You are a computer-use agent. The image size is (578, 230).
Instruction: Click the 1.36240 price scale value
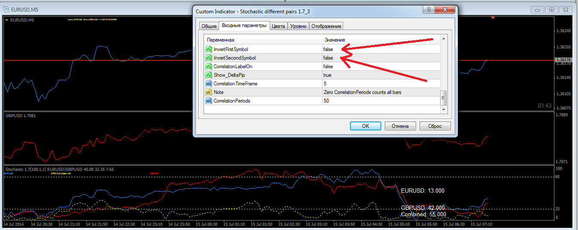pyautogui.click(x=563, y=31)
